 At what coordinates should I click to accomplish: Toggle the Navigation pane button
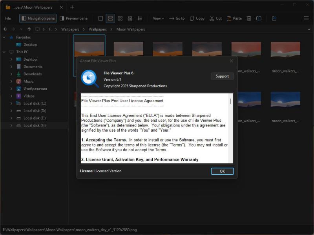38,18
